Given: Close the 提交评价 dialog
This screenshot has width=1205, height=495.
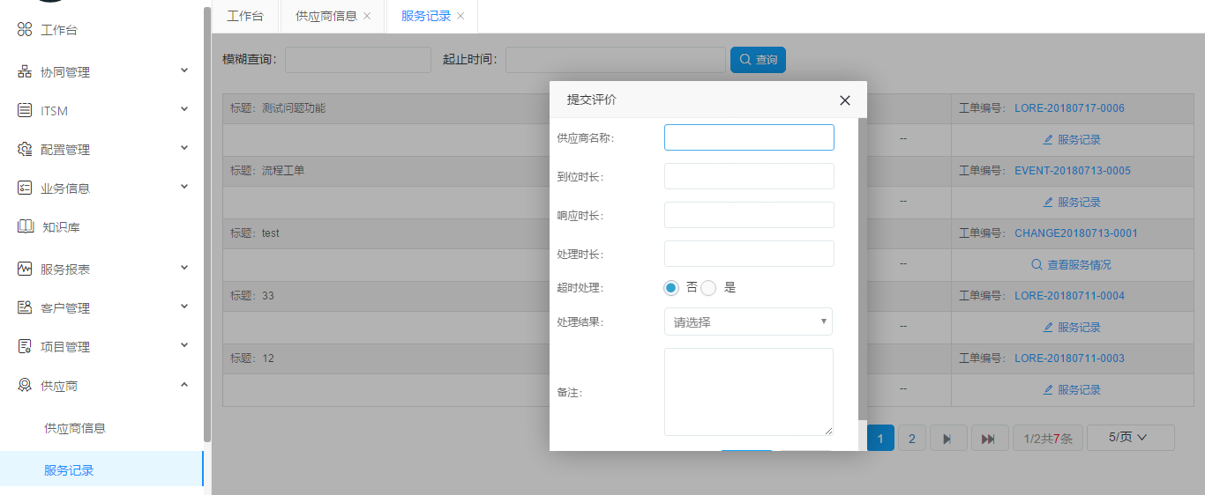Looking at the screenshot, I should 844,100.
